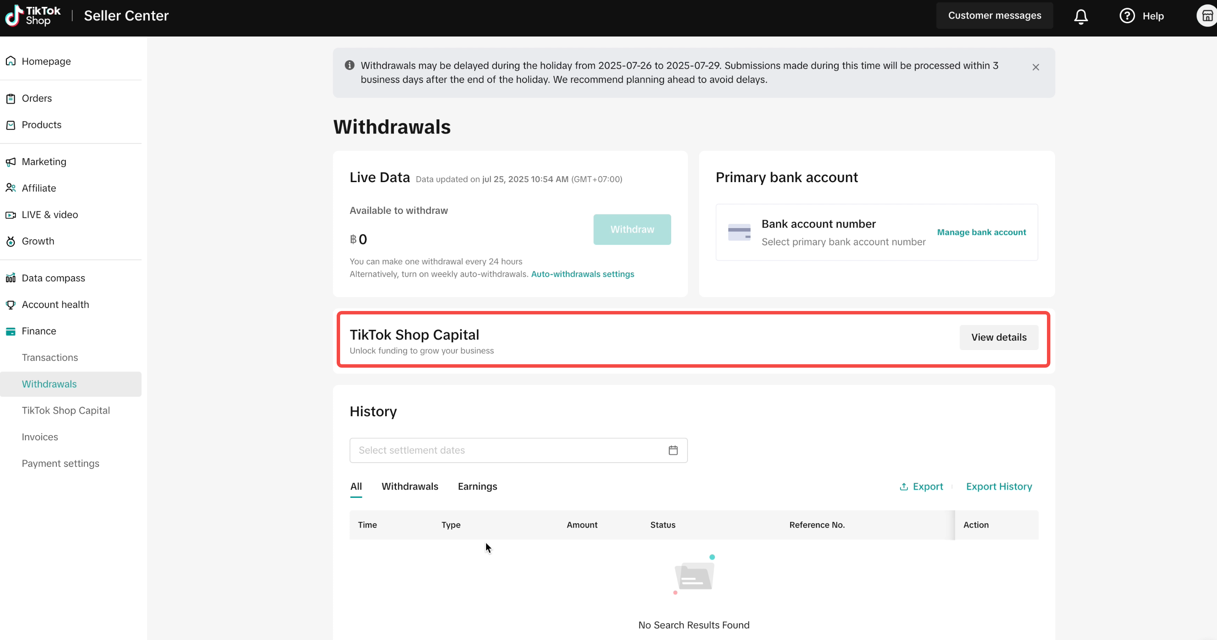The image size is (1217, 640).
Task: Open the Marketing sidebar menu
Action: coord(44,162)
